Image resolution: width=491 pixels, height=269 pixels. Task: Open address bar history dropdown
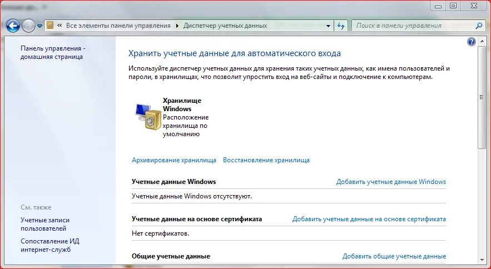[328, 26]
